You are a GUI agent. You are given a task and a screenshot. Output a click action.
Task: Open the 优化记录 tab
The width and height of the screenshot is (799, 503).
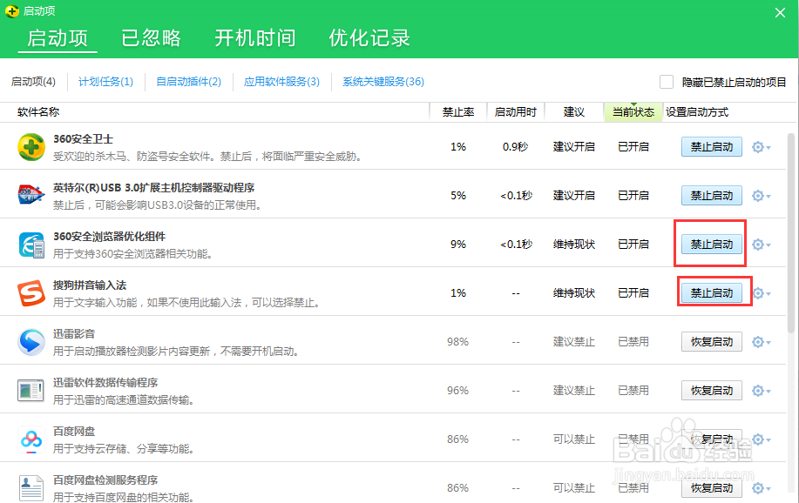[369, 38]
